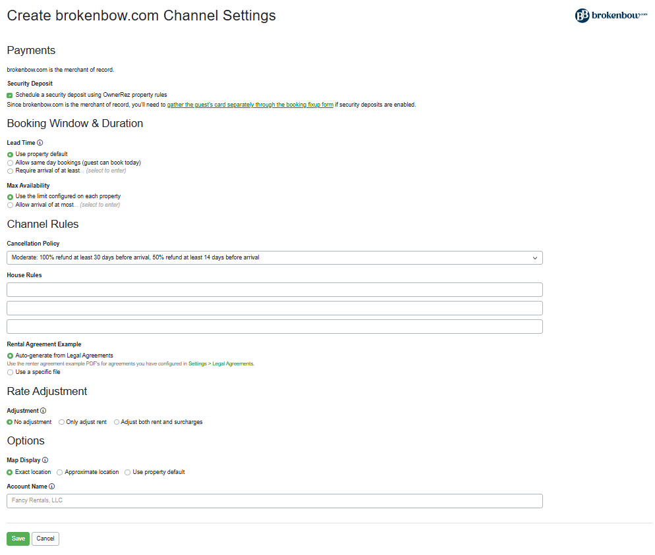Viewport: 655px width, 555px height.
Task: Click the second House Rules field
Action: click(274, 308)
